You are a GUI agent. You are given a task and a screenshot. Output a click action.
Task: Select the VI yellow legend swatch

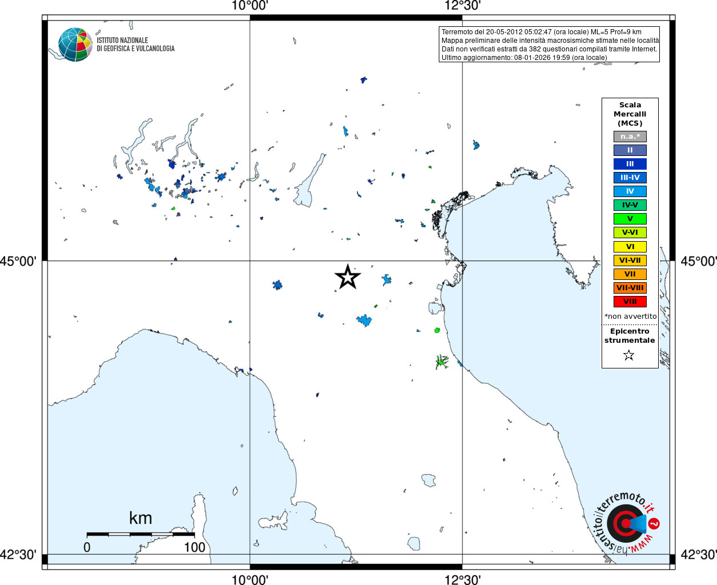click(630, 247)
